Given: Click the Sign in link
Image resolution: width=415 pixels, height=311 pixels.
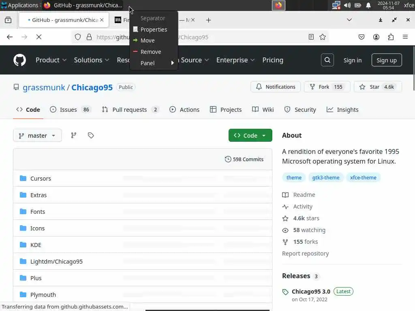Looking at the screenshot, I should click(x=352, y=60).
